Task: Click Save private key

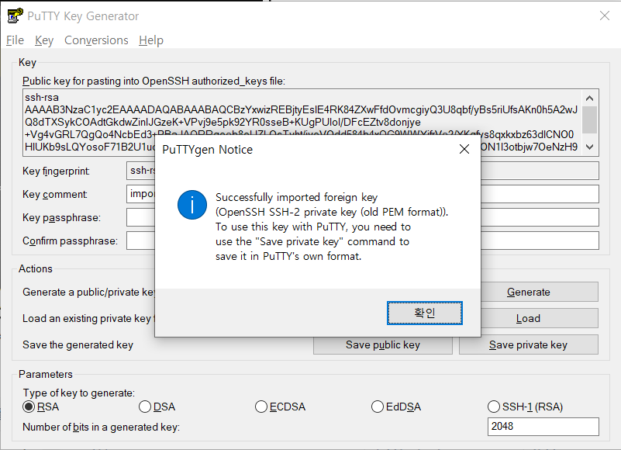Action: 528,344
